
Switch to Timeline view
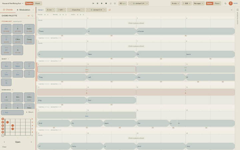(29, 3)
